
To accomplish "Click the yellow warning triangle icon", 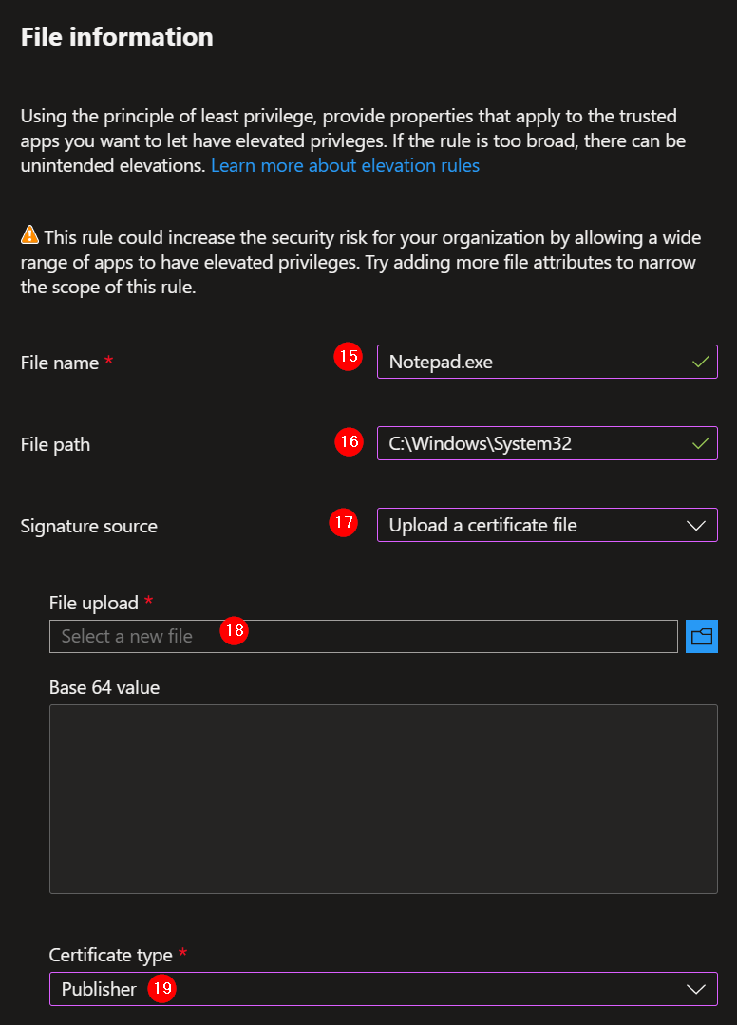I will 29,236.
